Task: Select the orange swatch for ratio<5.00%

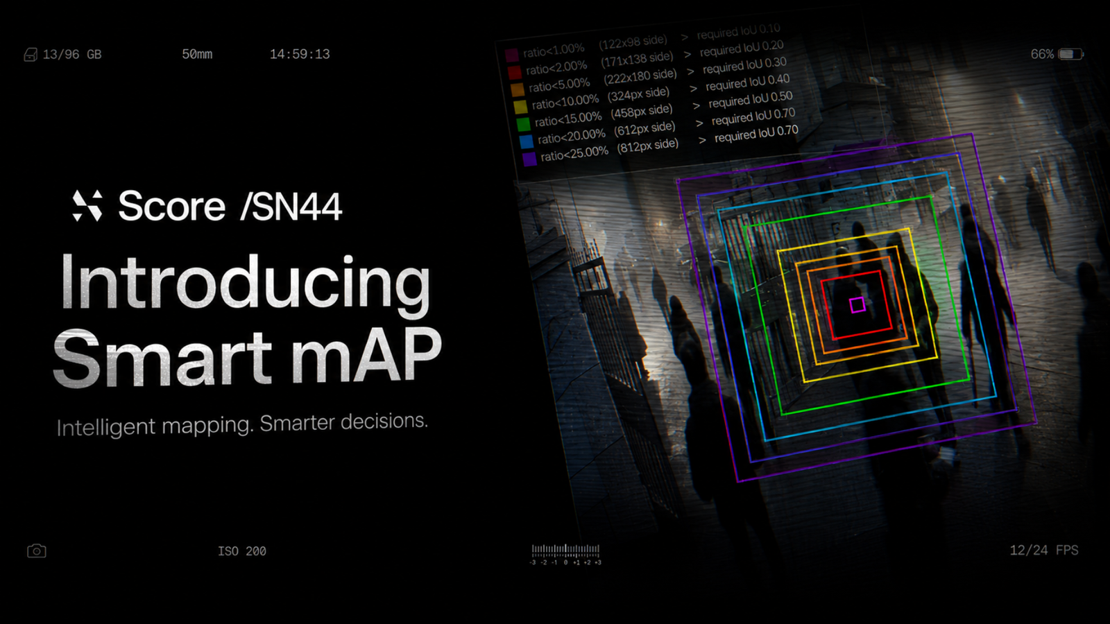Action: 518,89
